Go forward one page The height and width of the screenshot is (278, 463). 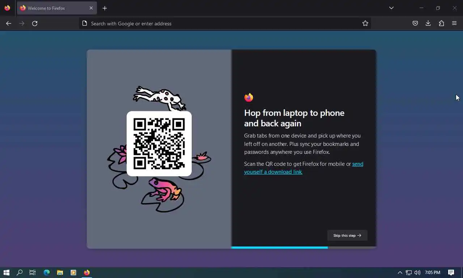pyautogui.click(x=22, y=23)
